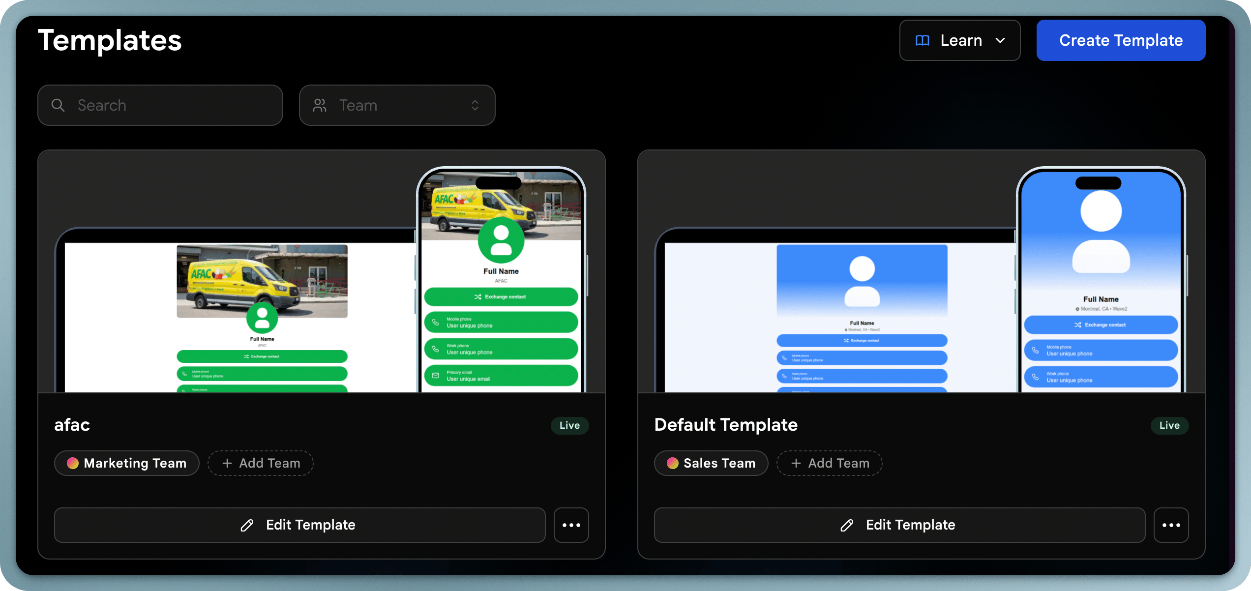
Task: Click pencil icon on afac Edit Template
Action: 247,525
